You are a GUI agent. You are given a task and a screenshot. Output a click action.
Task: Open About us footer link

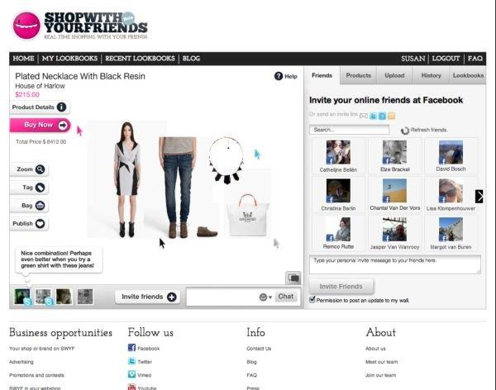point(375,348)
